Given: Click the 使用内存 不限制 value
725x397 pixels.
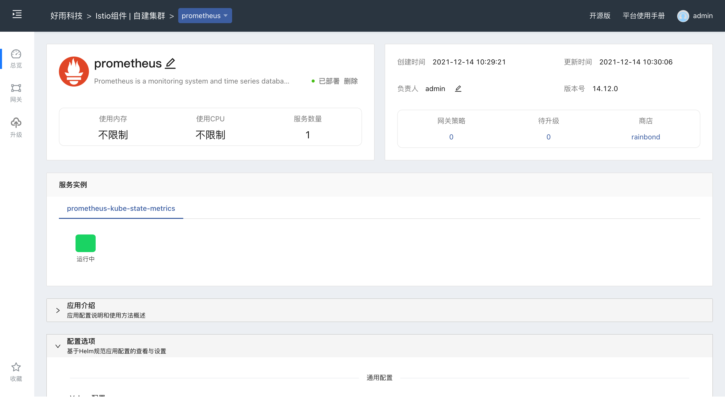Looking at the screenshot, I should (x=113, y=135).
